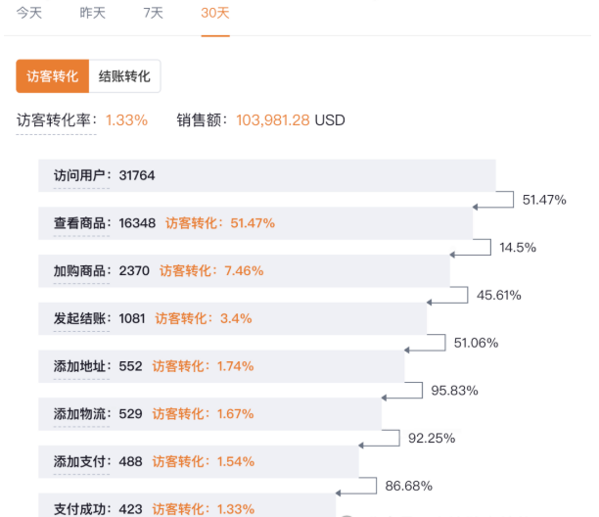Click the 加购商品 2370 funnel bar
This screenshot has width=599, height=517.
243,270
